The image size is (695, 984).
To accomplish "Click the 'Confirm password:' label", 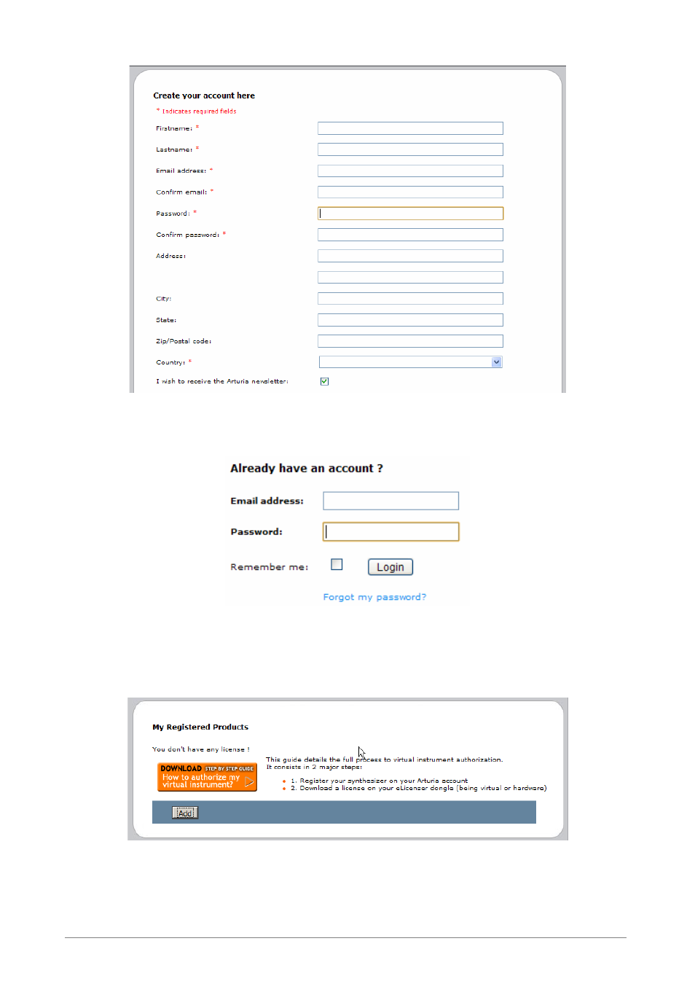I will pos(187,235).
